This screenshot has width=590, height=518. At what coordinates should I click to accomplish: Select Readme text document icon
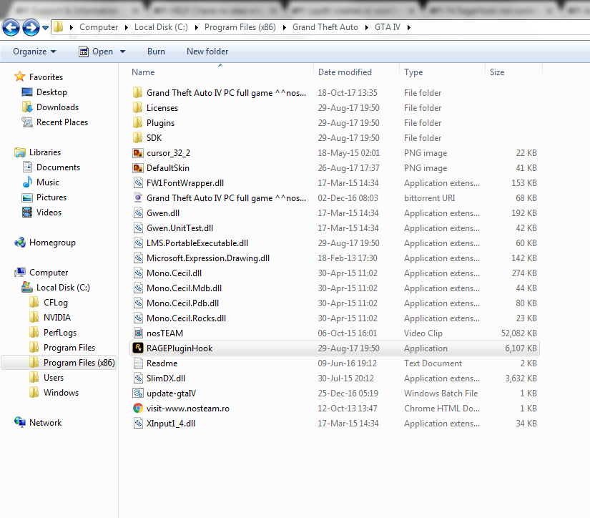click(138, 363)
